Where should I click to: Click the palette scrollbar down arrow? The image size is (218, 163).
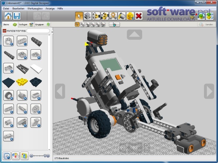point(49,150)
